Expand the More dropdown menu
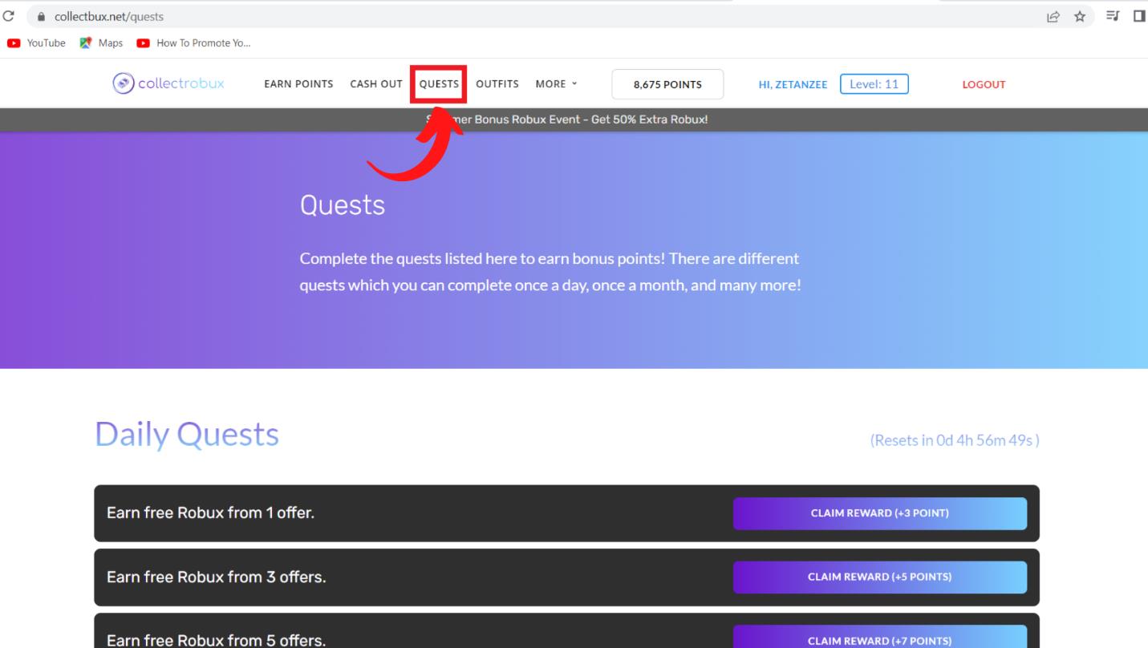Screen dimensions: 1148x648 [x=556, y=84]
